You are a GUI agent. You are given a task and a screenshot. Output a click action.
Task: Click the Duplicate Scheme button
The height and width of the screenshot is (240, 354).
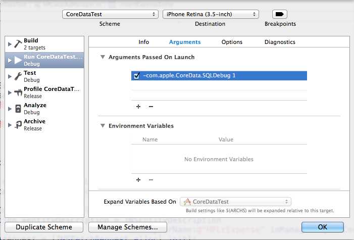44,227
